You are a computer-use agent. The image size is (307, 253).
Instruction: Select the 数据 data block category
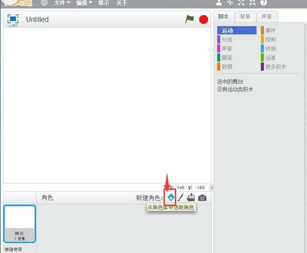click(x=225, y=67)
